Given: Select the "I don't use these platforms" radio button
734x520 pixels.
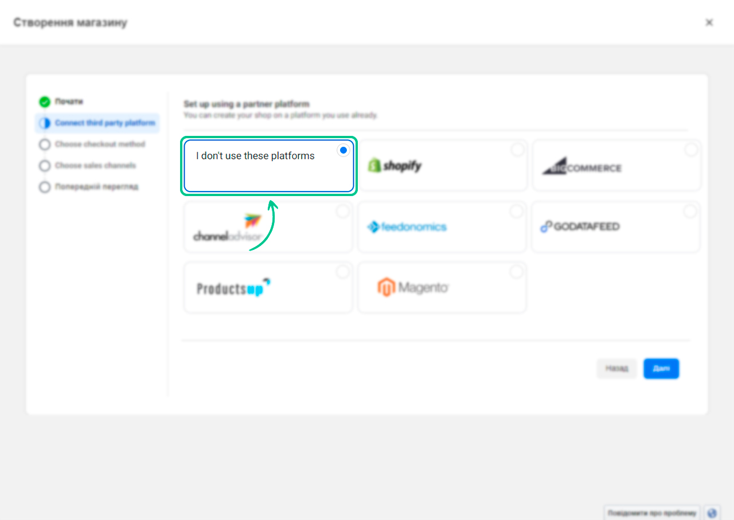Looking at the screenshot, I should tap(343, 150).
